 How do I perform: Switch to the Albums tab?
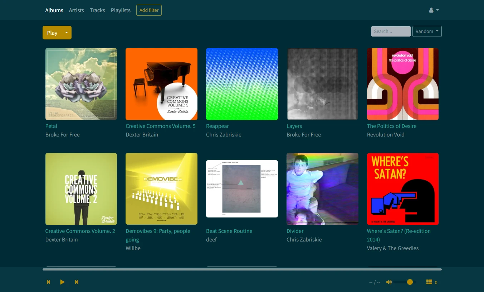(54, 10)
